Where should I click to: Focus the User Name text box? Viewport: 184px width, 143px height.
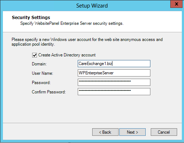coord(114,73)
